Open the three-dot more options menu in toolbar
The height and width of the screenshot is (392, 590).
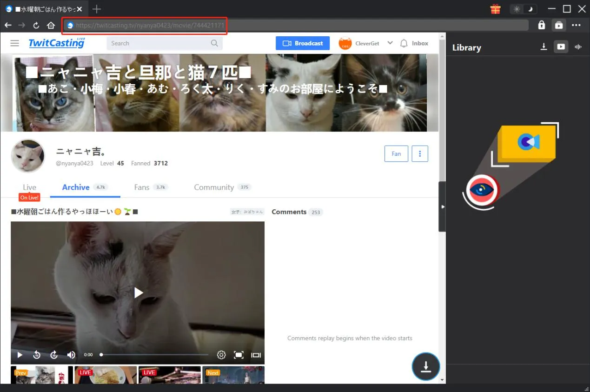coord(576,25)
